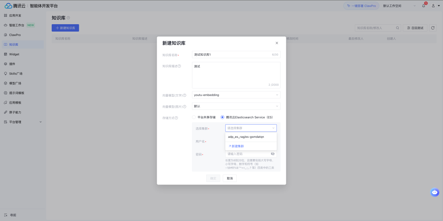Screen dimensions: 443x221
Task: Click 收起 to collapse the sidebar
Action: click(x=13, y=215)
